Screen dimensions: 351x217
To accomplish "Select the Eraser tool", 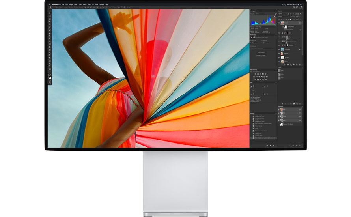I will pos(50,41).
